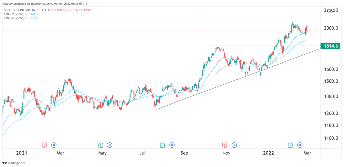
Task: Click the 2022 label on time axis
Action: tap(269, 153)
